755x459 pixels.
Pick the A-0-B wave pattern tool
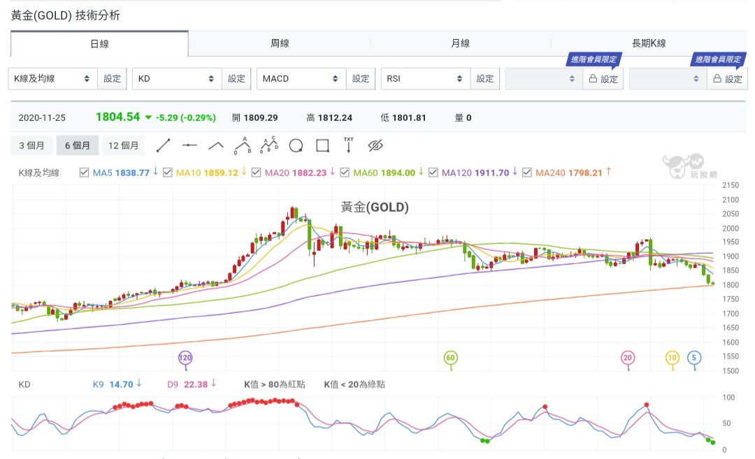tap(243, 145)
